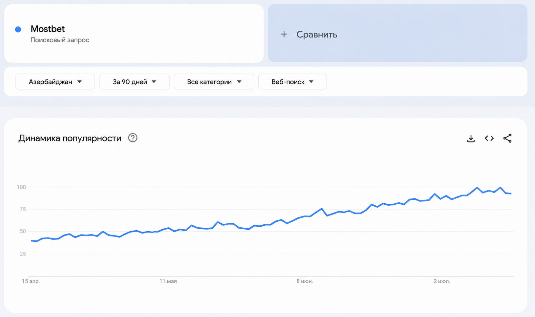Select the 11 мая date label on axis
This screenshot has width=535, height=317.
168,281
